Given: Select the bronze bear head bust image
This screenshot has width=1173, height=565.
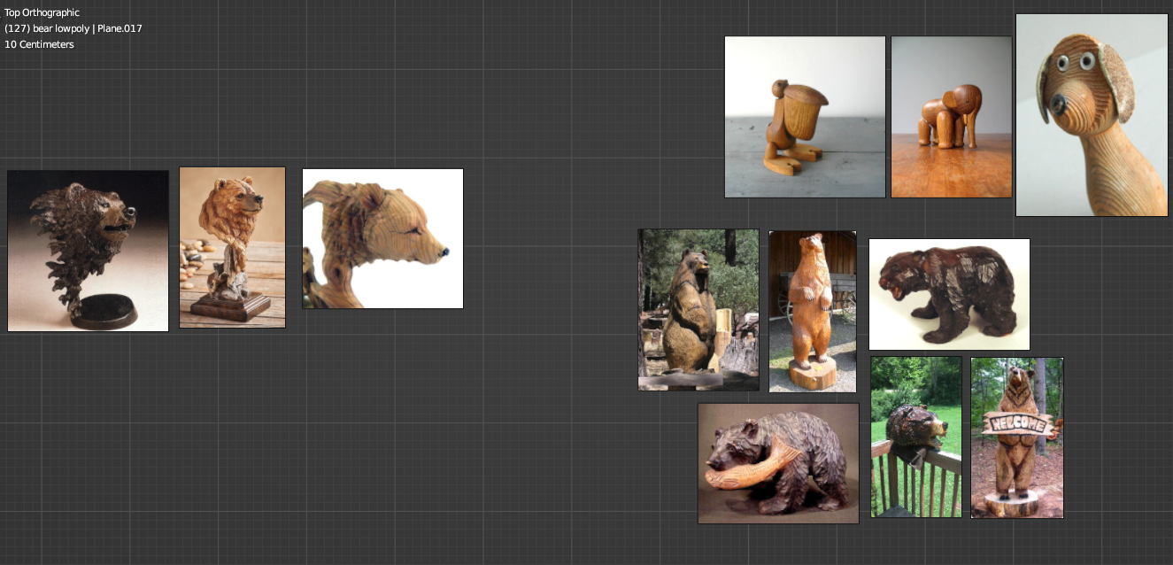Looking at the screenshot, I should [x=88, y=251].
